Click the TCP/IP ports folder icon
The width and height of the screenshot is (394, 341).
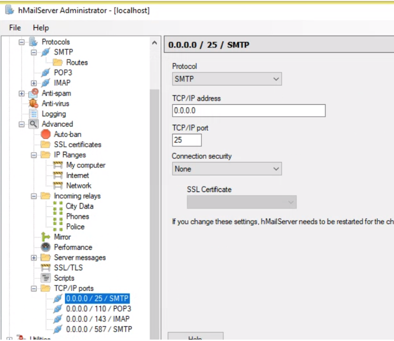pos(45,288)
